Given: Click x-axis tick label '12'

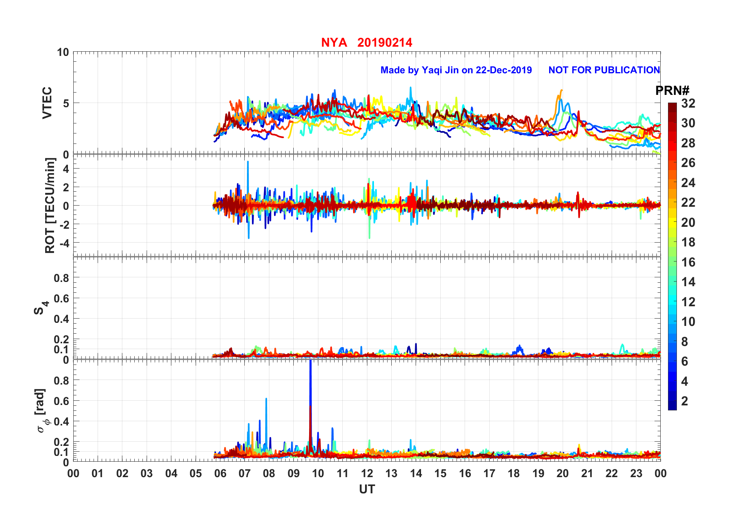Looking at the screenshot, I should click(367, 473).
